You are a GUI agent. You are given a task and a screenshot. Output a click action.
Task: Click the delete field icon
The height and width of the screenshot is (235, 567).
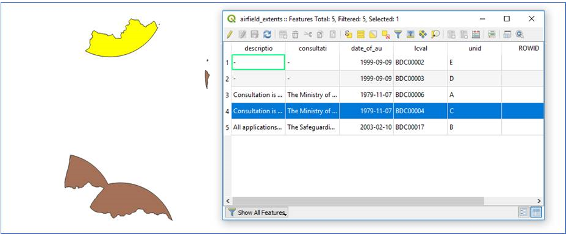pos(463,34)
